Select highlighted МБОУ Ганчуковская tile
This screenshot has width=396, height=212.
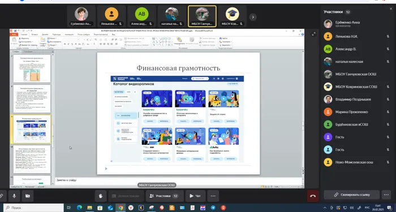point(202,16)
